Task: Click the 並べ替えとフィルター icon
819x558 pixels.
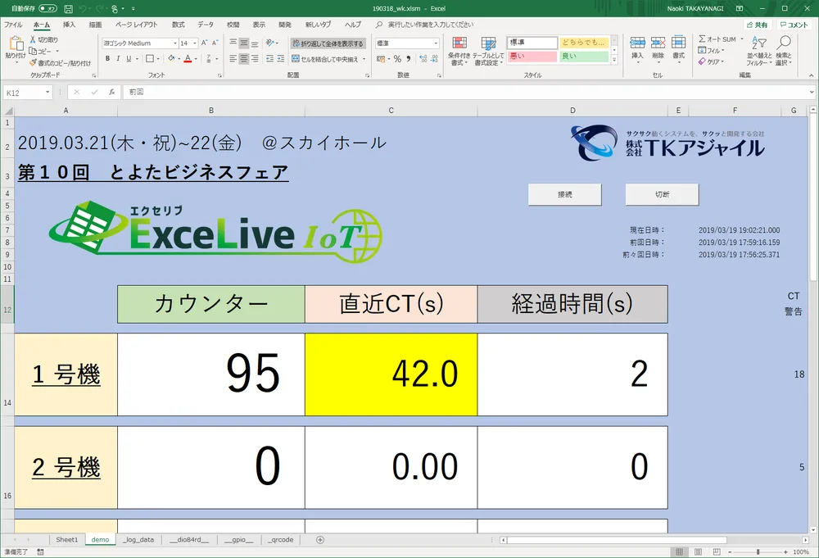Action: (x=758, y=43)
